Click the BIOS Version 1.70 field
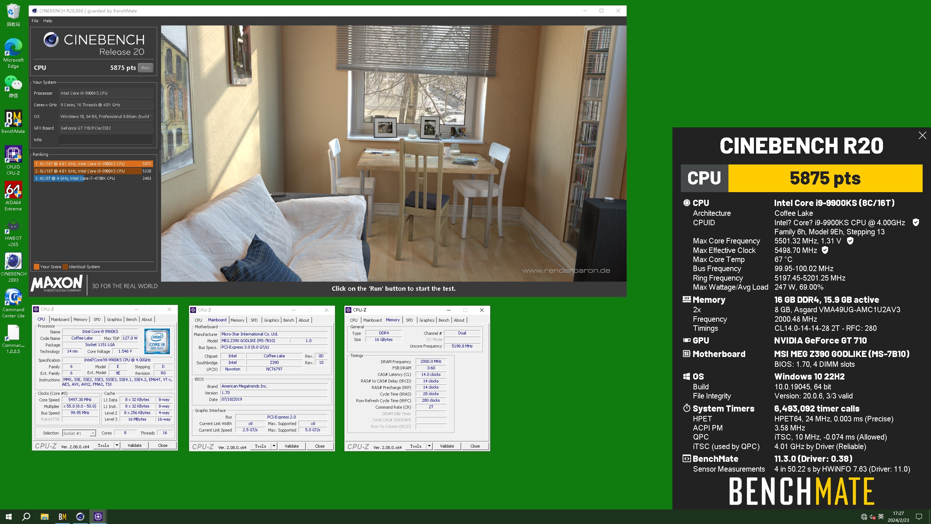The width and height of the screenshot is (931, 524). tap(274, 393)
